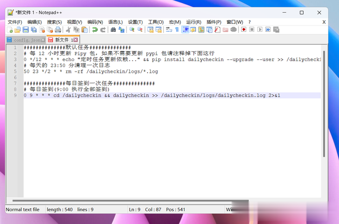Toggle synchronize horizontal scrolling icon

(158, 30)
